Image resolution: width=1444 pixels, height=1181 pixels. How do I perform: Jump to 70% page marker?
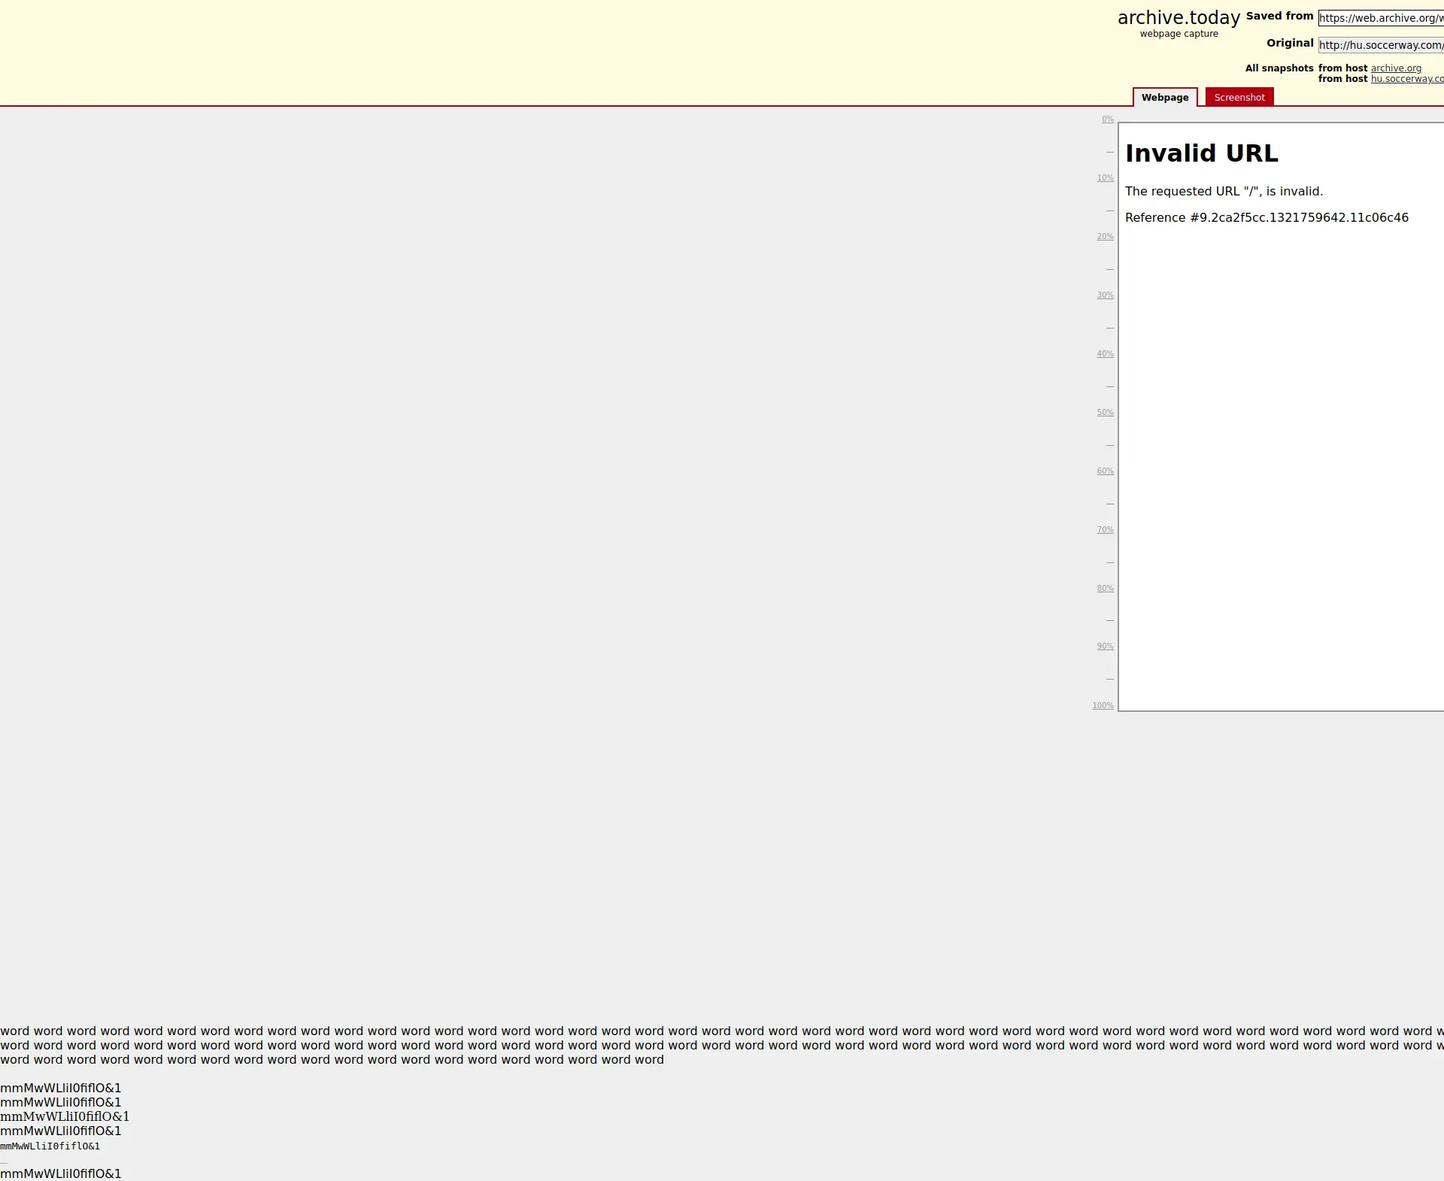(1105, 530)
